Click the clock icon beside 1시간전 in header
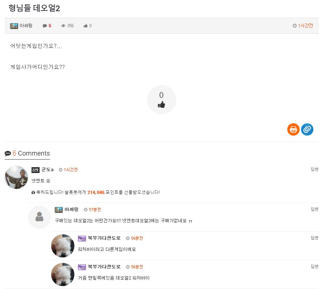Image resolution: width=321 pixels, height=289 pixels. tap(295, 26)
